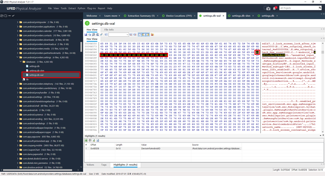Screen dimensions: 325x176
Task: Open the dropdown arrow at Highlights panel's right edge
Action: (x=320, y=136)
